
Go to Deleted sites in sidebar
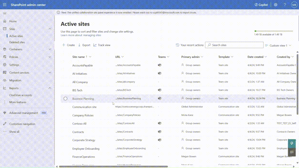click(17, 42)
